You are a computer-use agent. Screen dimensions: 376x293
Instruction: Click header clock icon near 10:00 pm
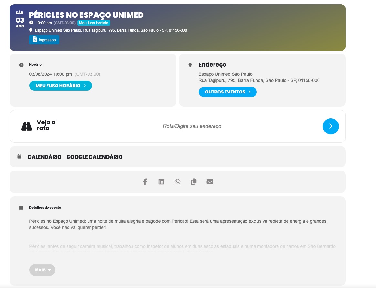[31, 23]
